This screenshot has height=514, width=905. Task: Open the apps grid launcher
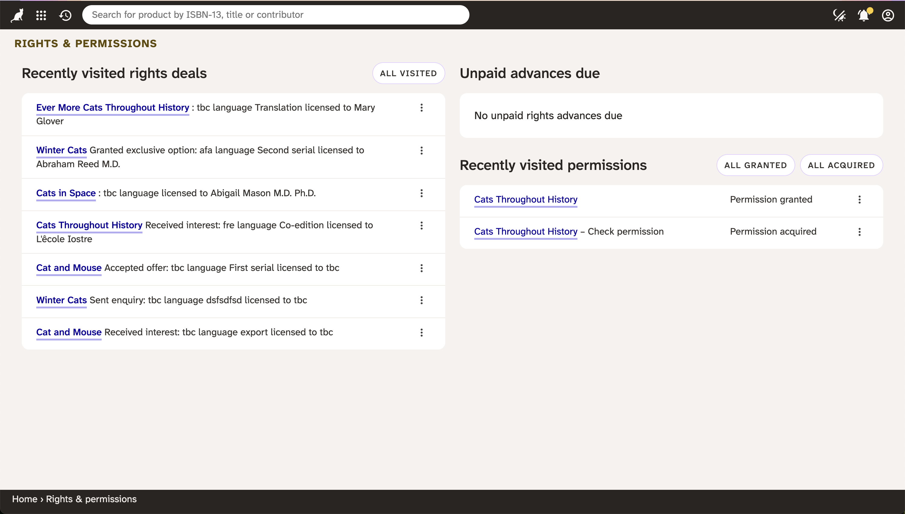[41, 15]
